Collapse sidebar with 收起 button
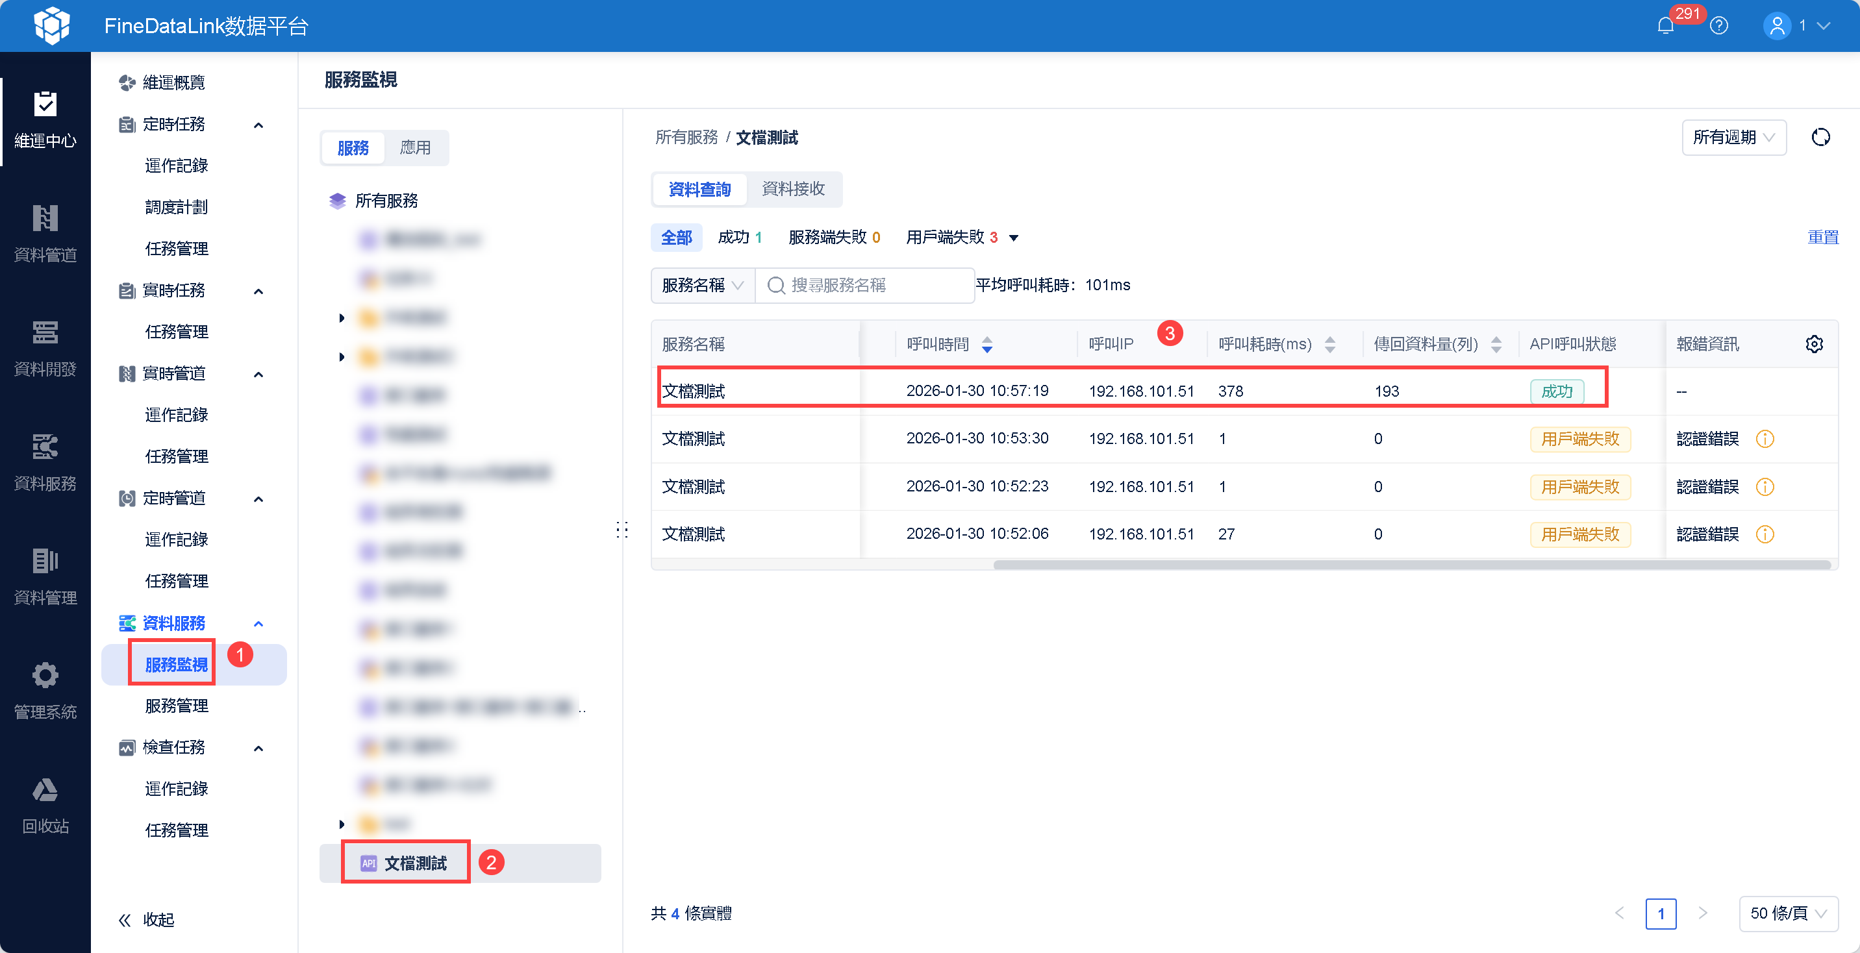Screen dimensions: 1860x953 pyautogui.click(x=146, y=920)
